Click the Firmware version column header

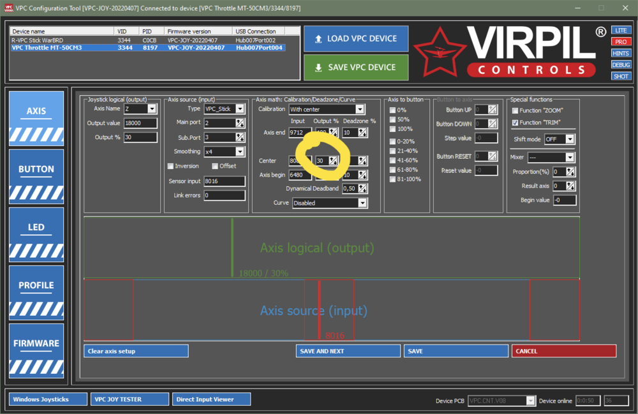(198, 31)
